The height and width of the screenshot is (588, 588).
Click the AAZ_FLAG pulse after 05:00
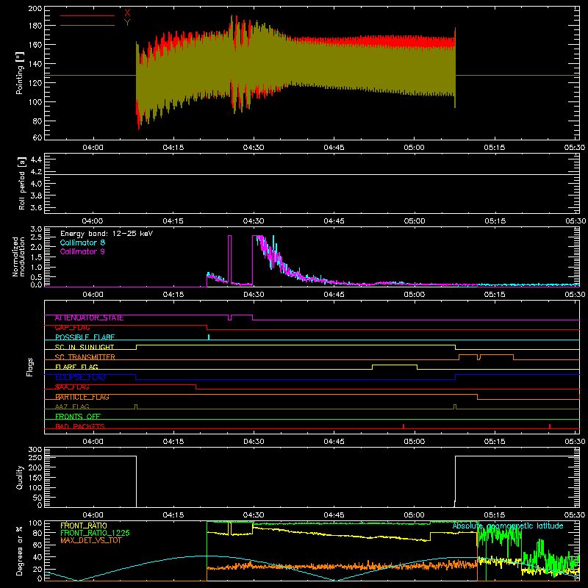tap(455, 406)
